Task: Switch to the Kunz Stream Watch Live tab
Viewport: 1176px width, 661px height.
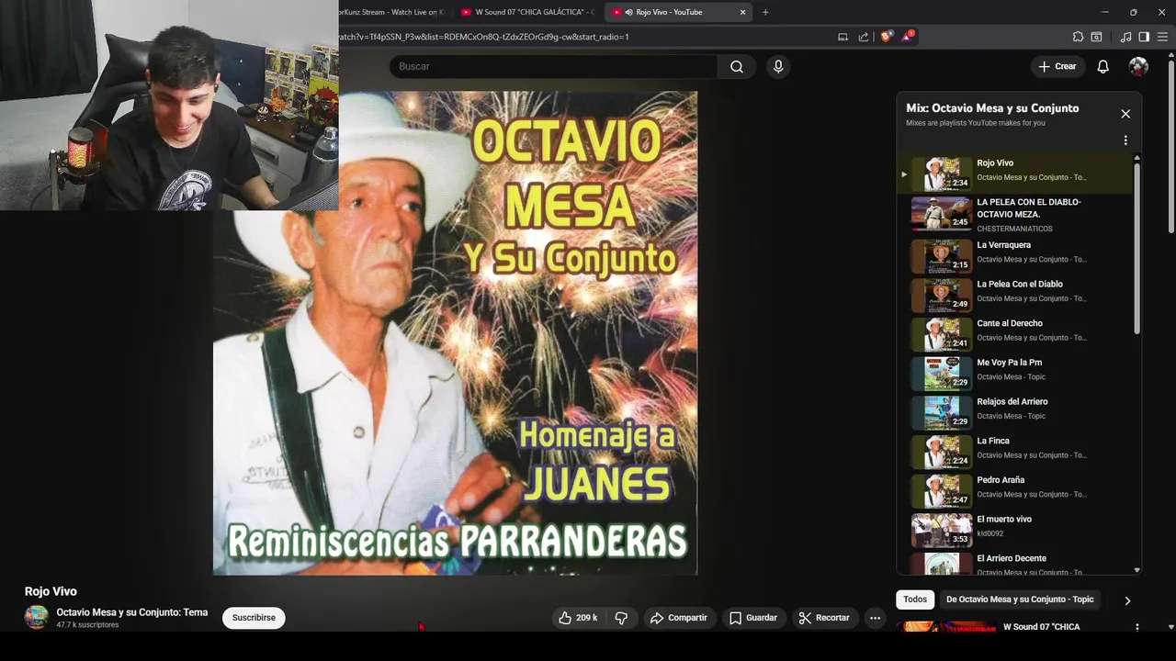Action: point(392,12)
